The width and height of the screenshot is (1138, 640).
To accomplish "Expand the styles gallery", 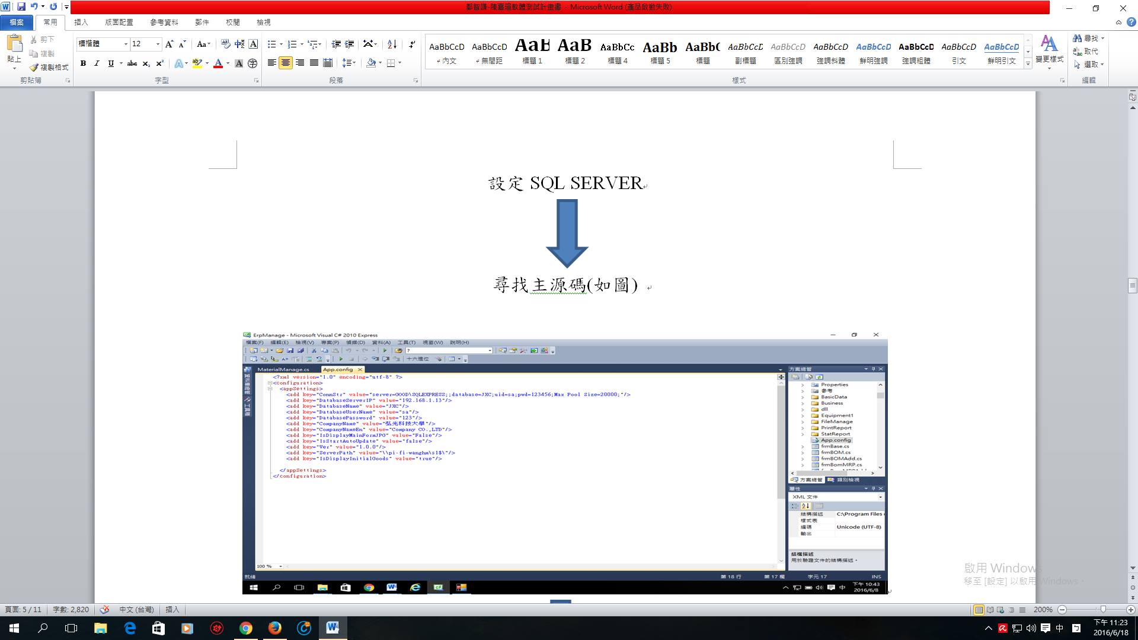I will (x=1028, y=65).
